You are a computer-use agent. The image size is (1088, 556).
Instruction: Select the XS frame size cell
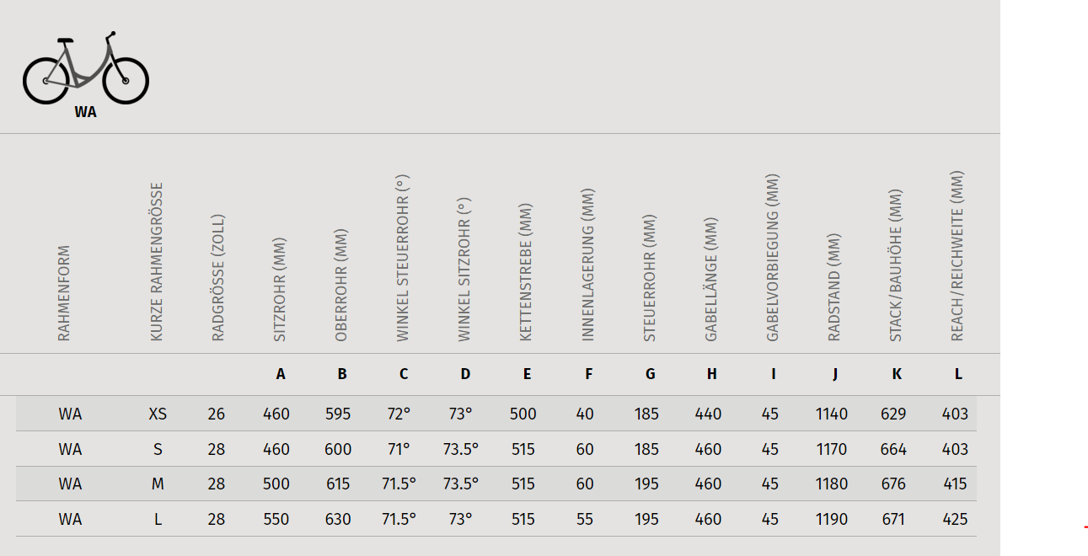(x=158, y=414)
